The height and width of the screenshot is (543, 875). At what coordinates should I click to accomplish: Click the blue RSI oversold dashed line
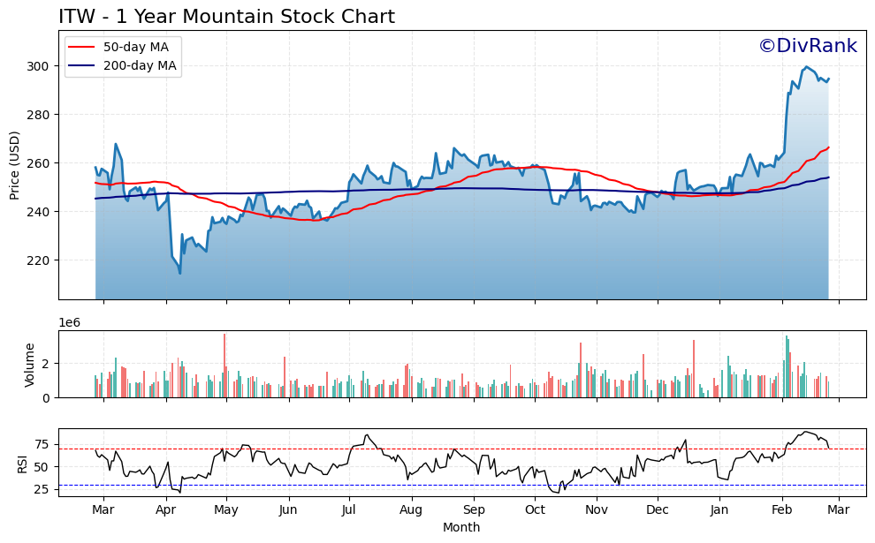coord(442,485)
